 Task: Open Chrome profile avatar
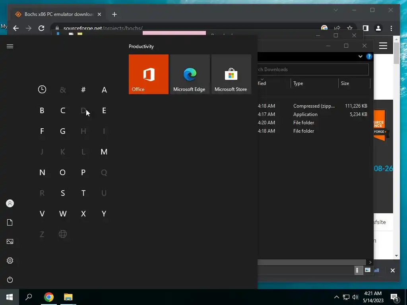[x=378, y=28]
